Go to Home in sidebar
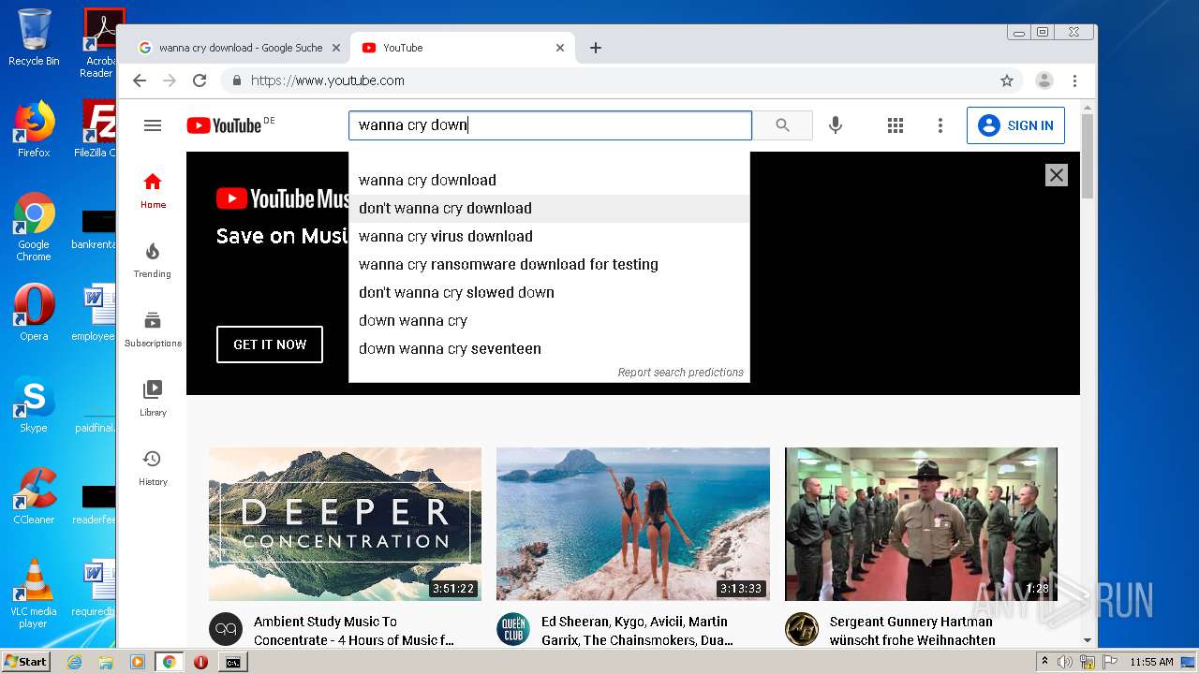The height and width of the screenshot is (674, 1199). point(153,190)
